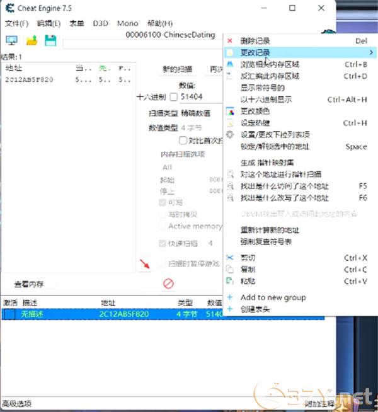
Task: Click the copy icon in context menu
Action: pyautogui.click(x=230, y=270)
